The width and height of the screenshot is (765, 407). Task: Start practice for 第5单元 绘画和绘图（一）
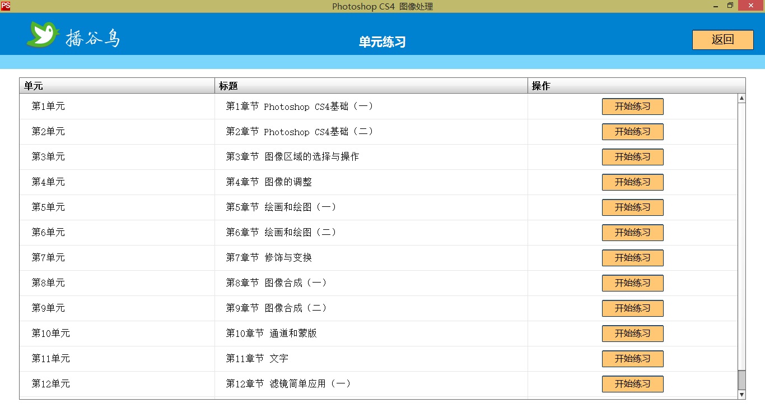point(633,207)
